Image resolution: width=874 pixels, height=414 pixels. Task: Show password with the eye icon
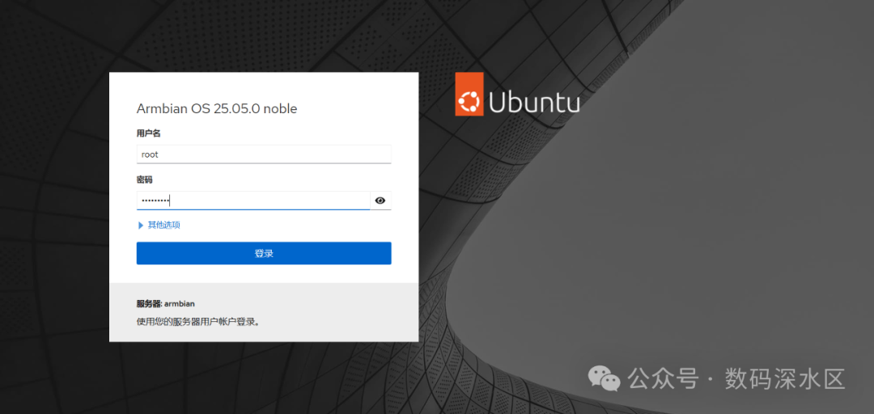(x=380, y=201)
